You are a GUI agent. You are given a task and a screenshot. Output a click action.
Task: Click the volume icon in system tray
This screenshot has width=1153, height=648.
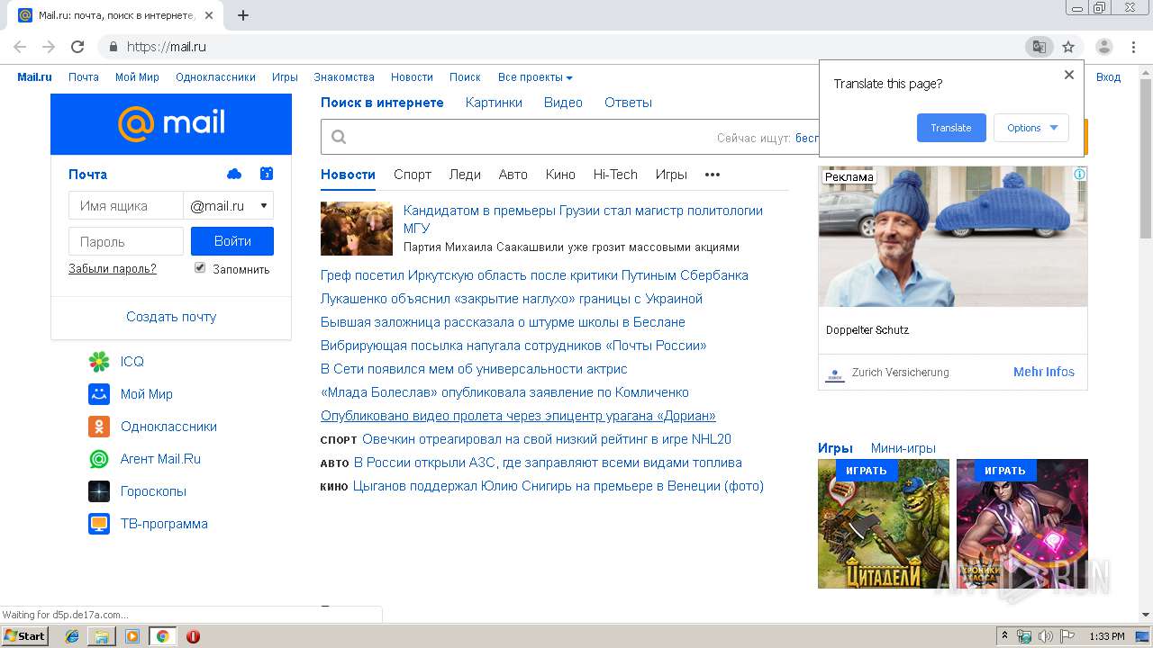1045,636
